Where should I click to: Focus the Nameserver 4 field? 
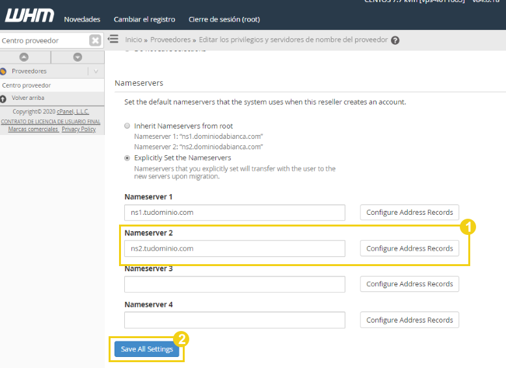[235, 320]
